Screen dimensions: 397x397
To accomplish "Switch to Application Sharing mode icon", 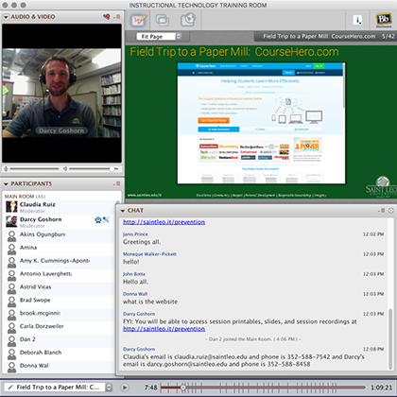I will click(163, 21).
